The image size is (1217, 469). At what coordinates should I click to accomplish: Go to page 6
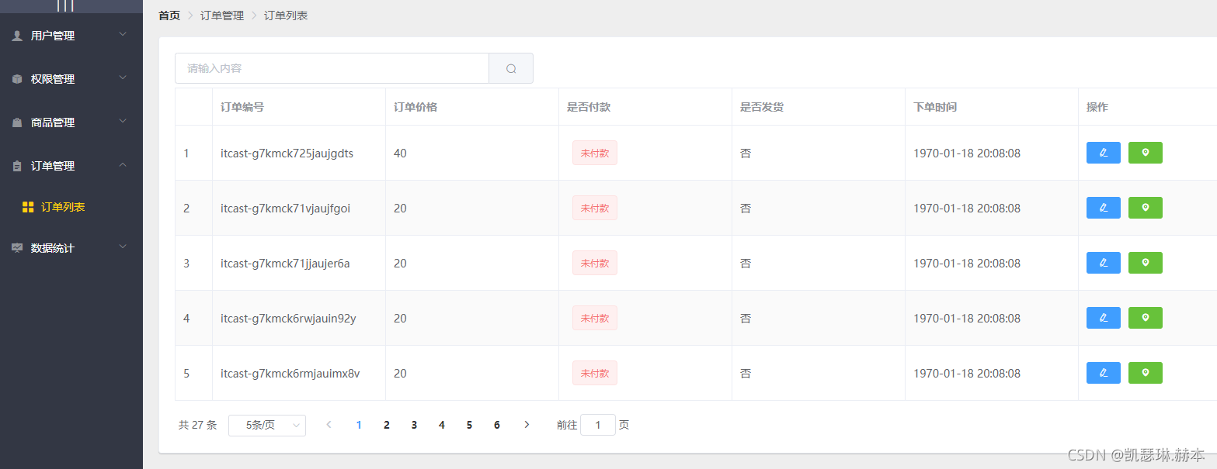(x=497, y=425)
